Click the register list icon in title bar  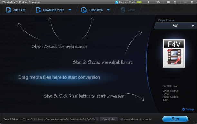click(x=175, y=2)
